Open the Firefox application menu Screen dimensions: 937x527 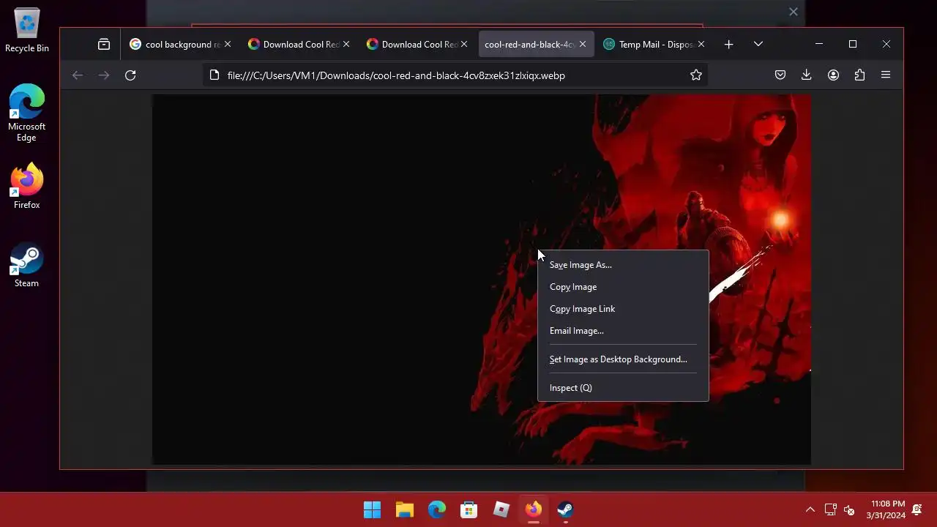click(x=886, y=75)
